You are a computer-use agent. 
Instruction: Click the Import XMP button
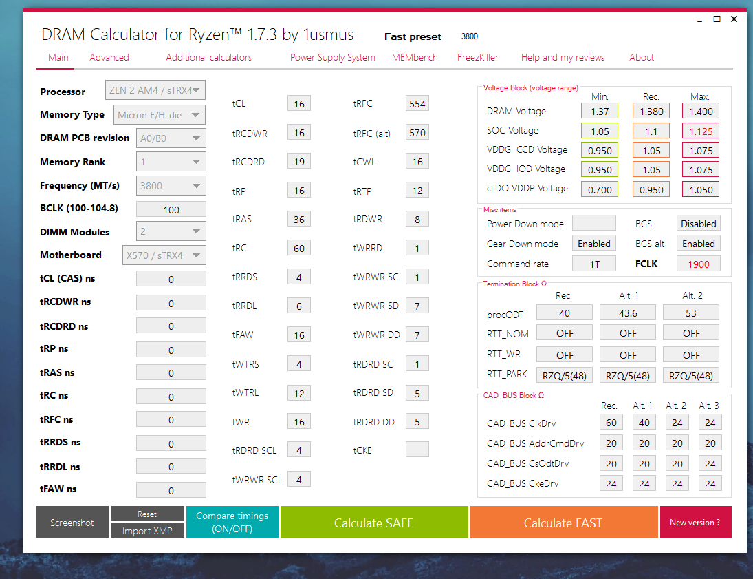147,530
